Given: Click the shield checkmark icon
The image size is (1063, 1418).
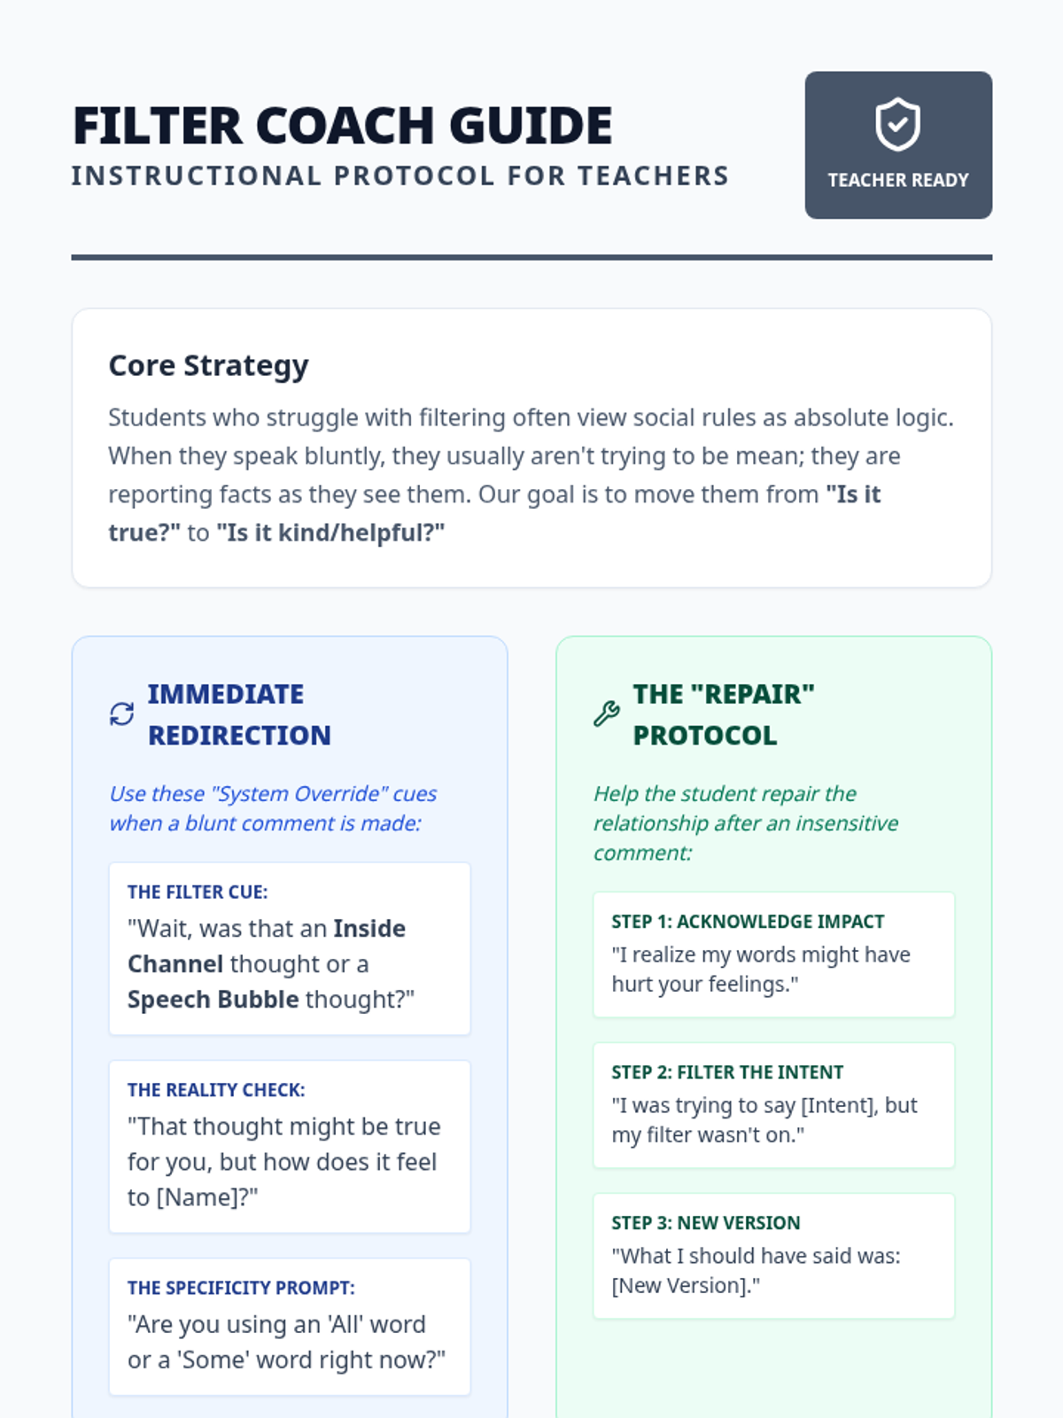Looking at the screenshot, I should point(897,124).
